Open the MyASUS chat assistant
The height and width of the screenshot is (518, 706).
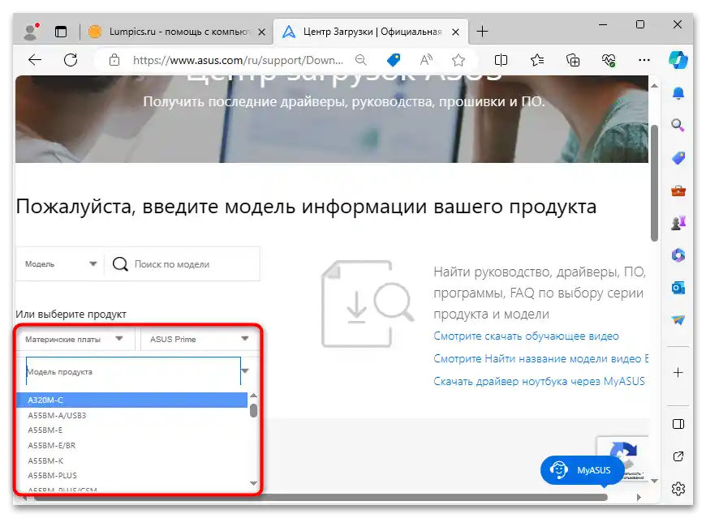pos(582,469)
